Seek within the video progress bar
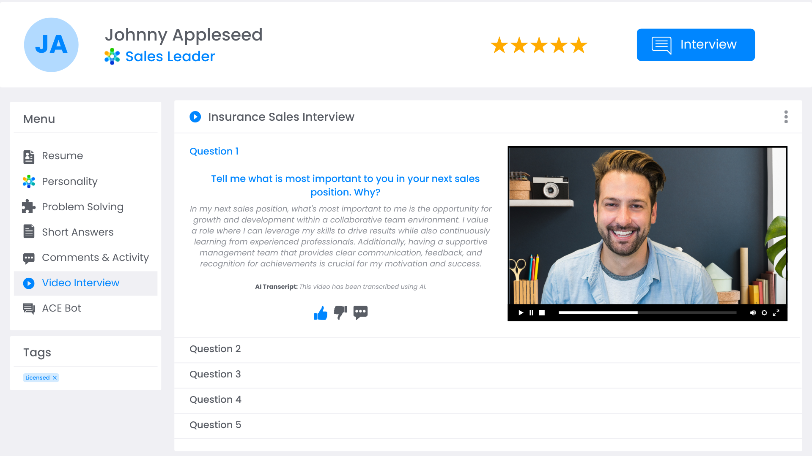This screenshot has height=456, width=812. tap(647, 313)
